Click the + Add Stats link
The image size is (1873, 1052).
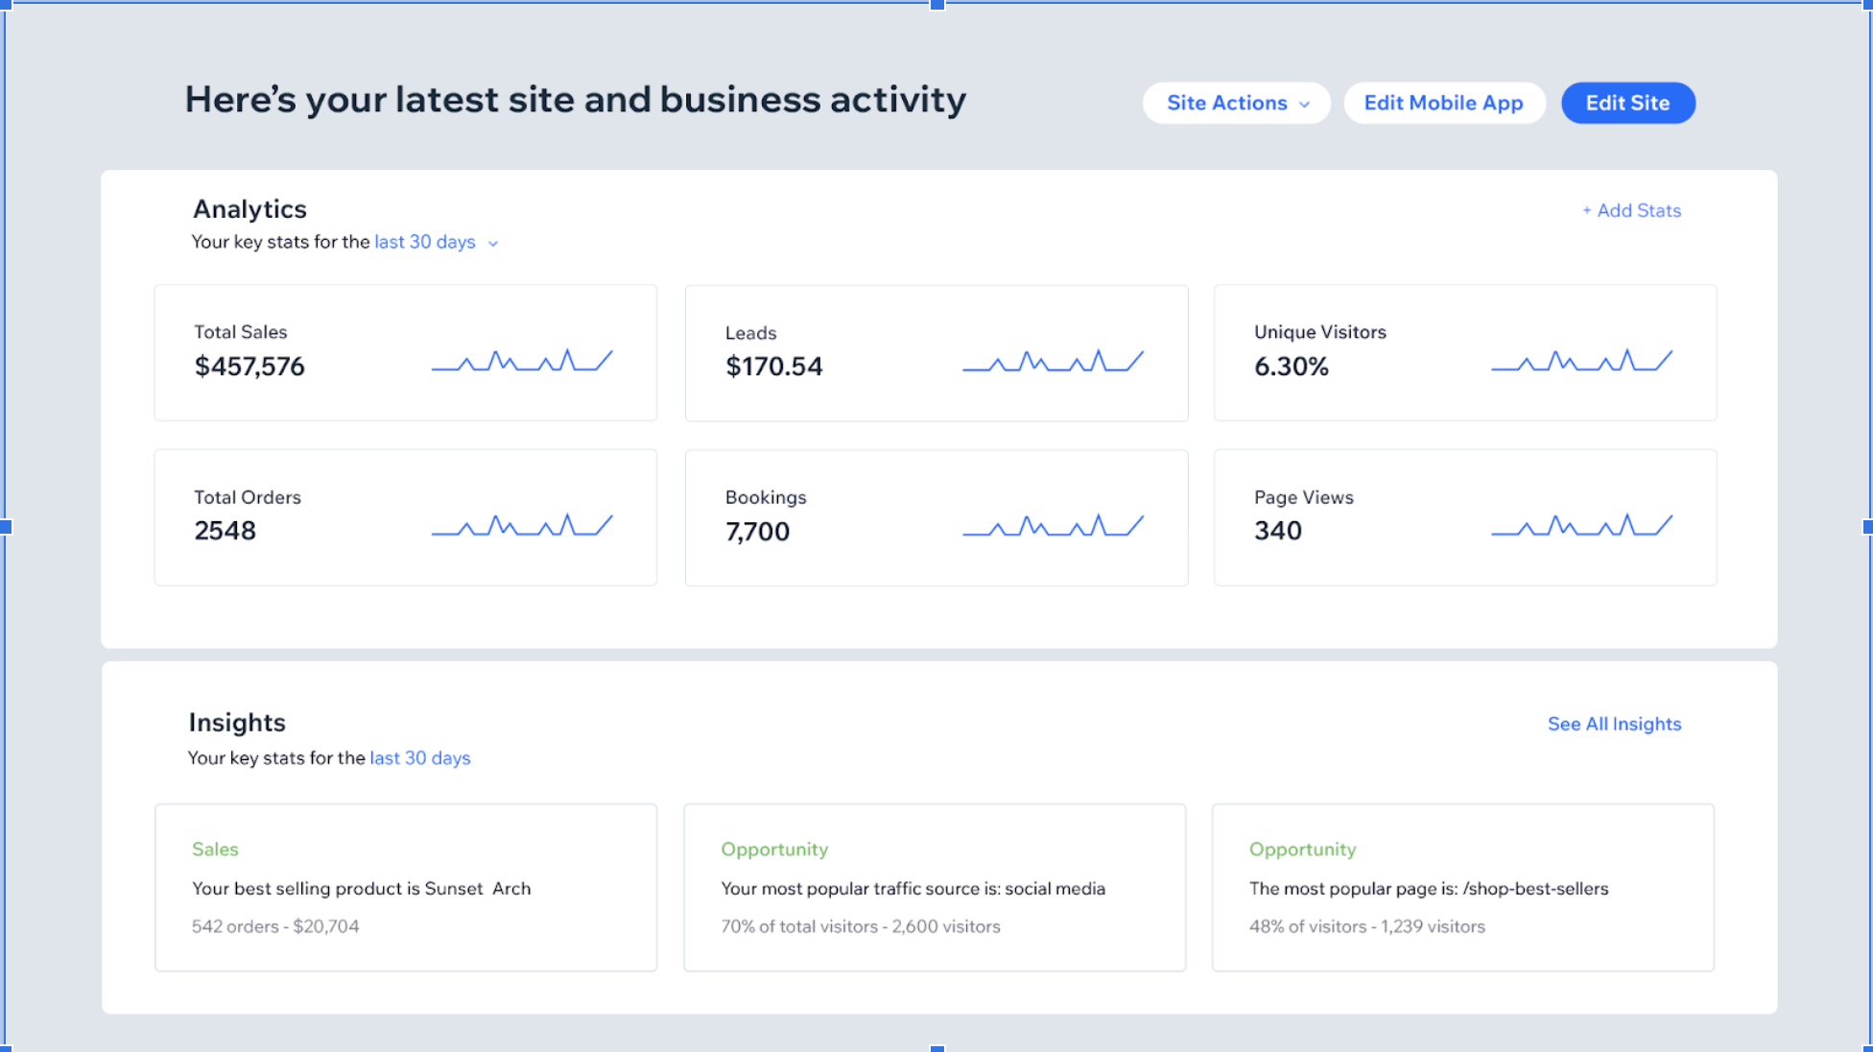[1631, 210]
